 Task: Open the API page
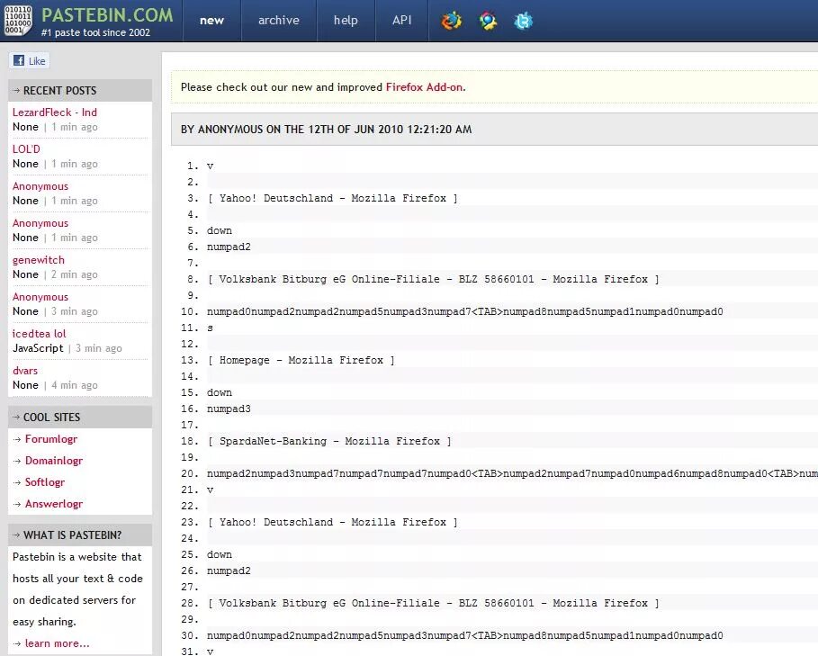pyautogui.click(x=401, y=20)
